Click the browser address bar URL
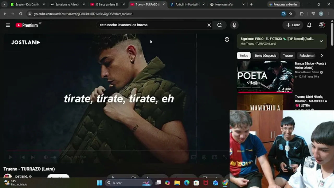The image size is (334, 188). pos(83,14)
